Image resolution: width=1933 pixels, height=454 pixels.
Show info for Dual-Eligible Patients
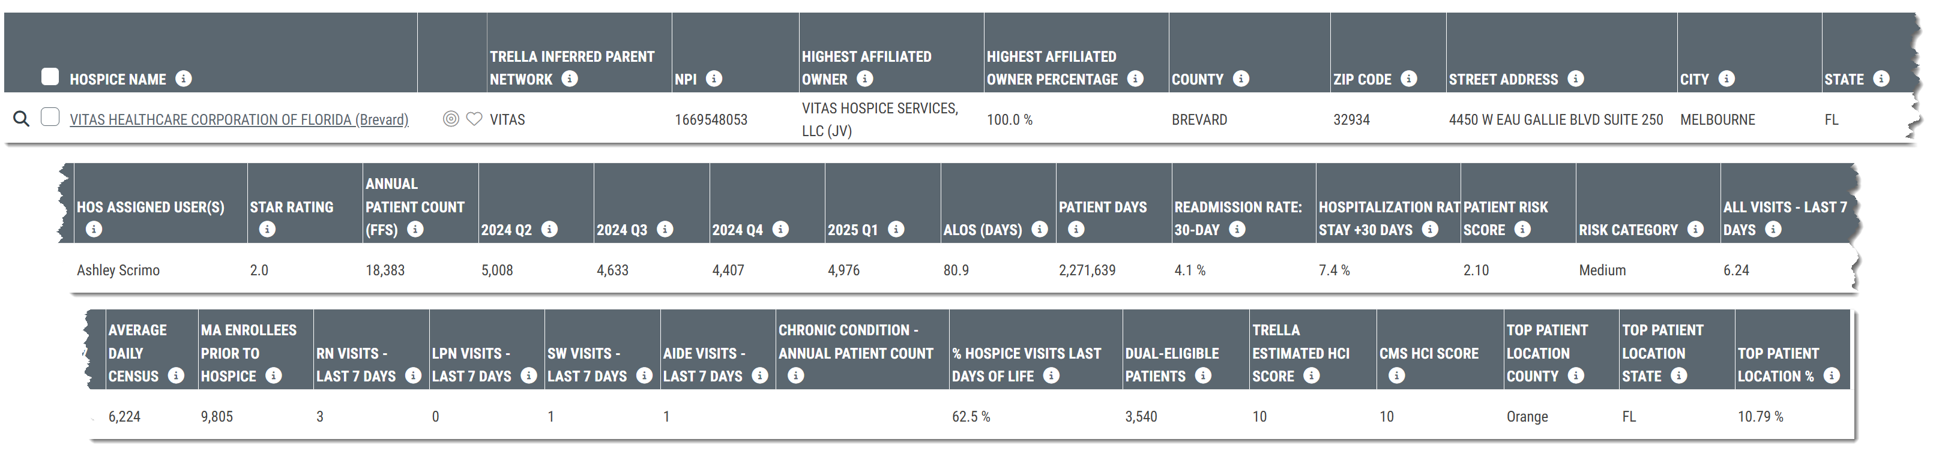pos(1204,375)
